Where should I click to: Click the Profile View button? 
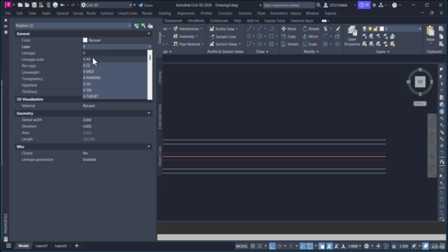[x=223, y=29]
